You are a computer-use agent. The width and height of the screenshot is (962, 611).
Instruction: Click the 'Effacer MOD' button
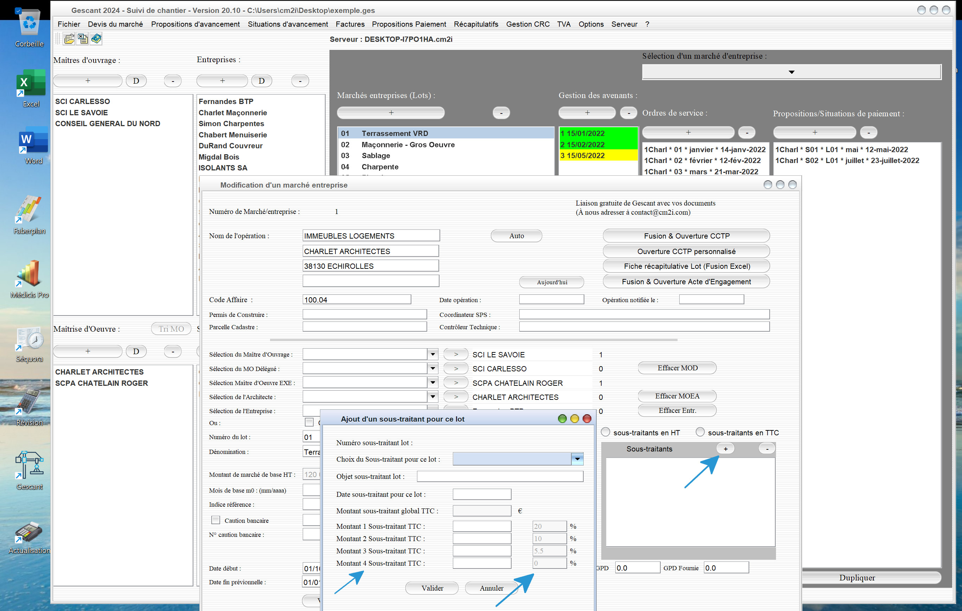pos(677,368)
